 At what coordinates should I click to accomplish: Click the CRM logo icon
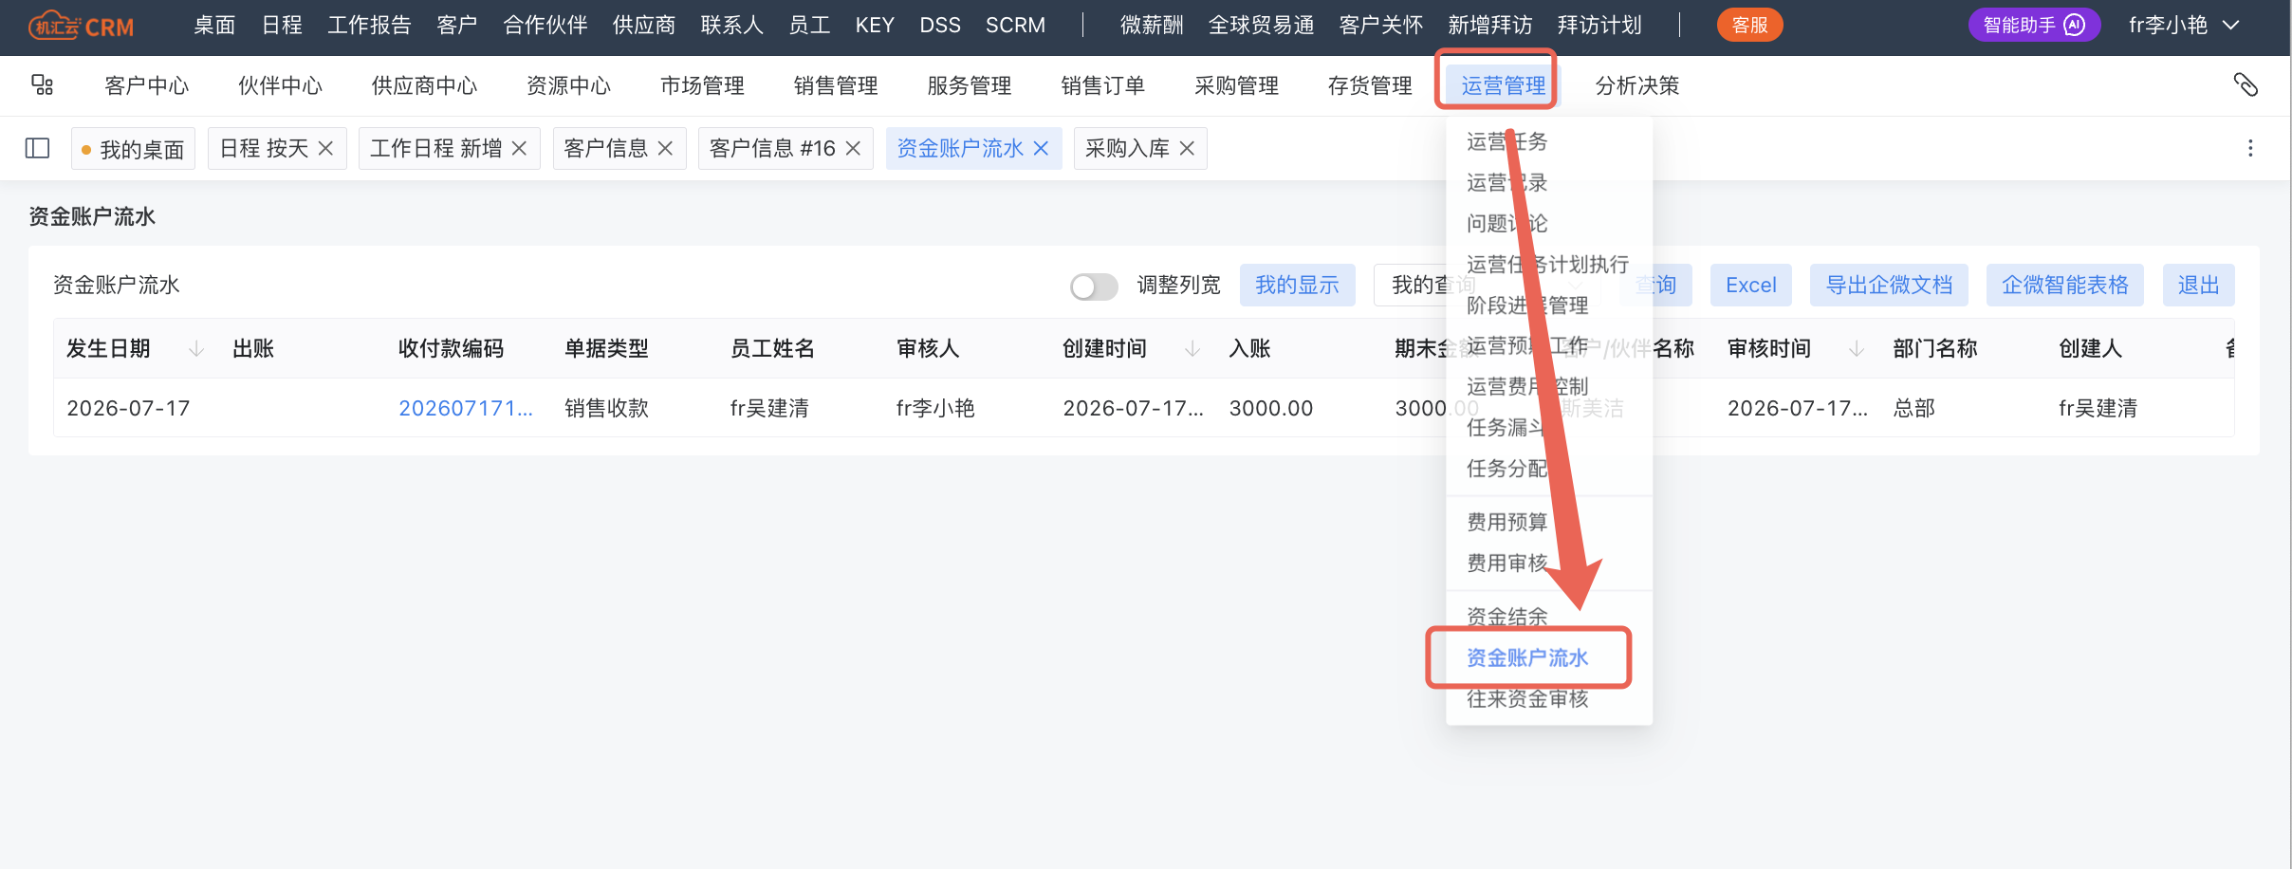click(81, 26)
